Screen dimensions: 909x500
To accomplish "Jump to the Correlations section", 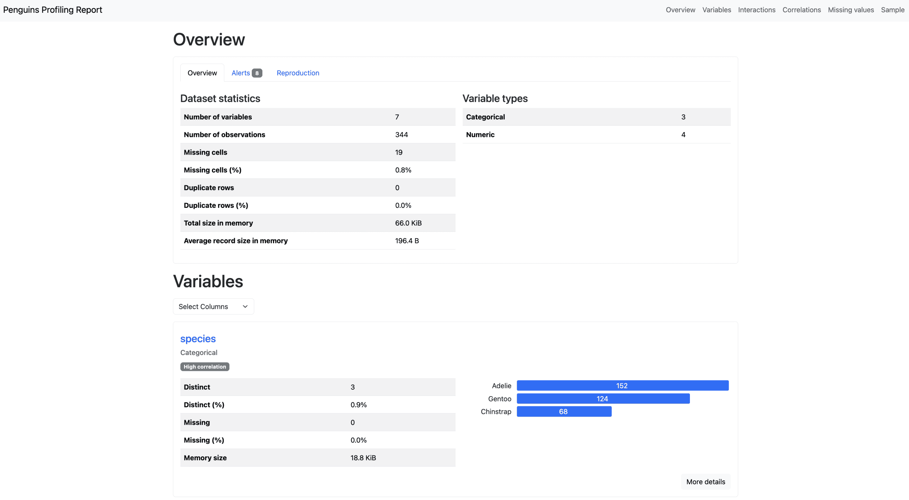I will pos(802,10).
